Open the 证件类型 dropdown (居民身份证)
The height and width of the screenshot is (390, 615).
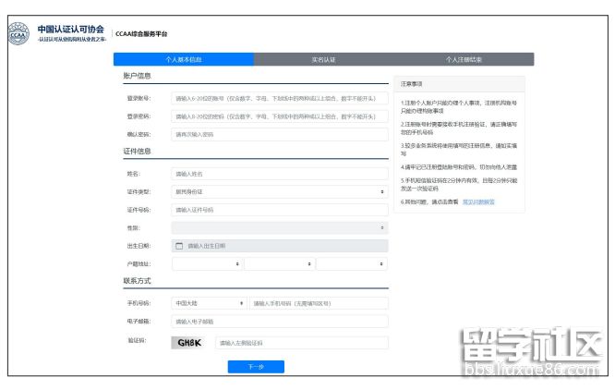point(279,192)
